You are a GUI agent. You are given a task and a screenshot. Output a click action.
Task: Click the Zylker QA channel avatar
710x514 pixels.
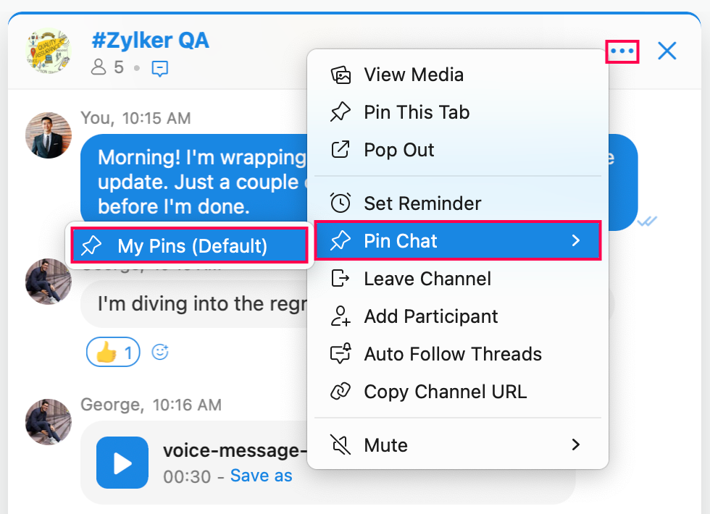click(x=49, y=51)
